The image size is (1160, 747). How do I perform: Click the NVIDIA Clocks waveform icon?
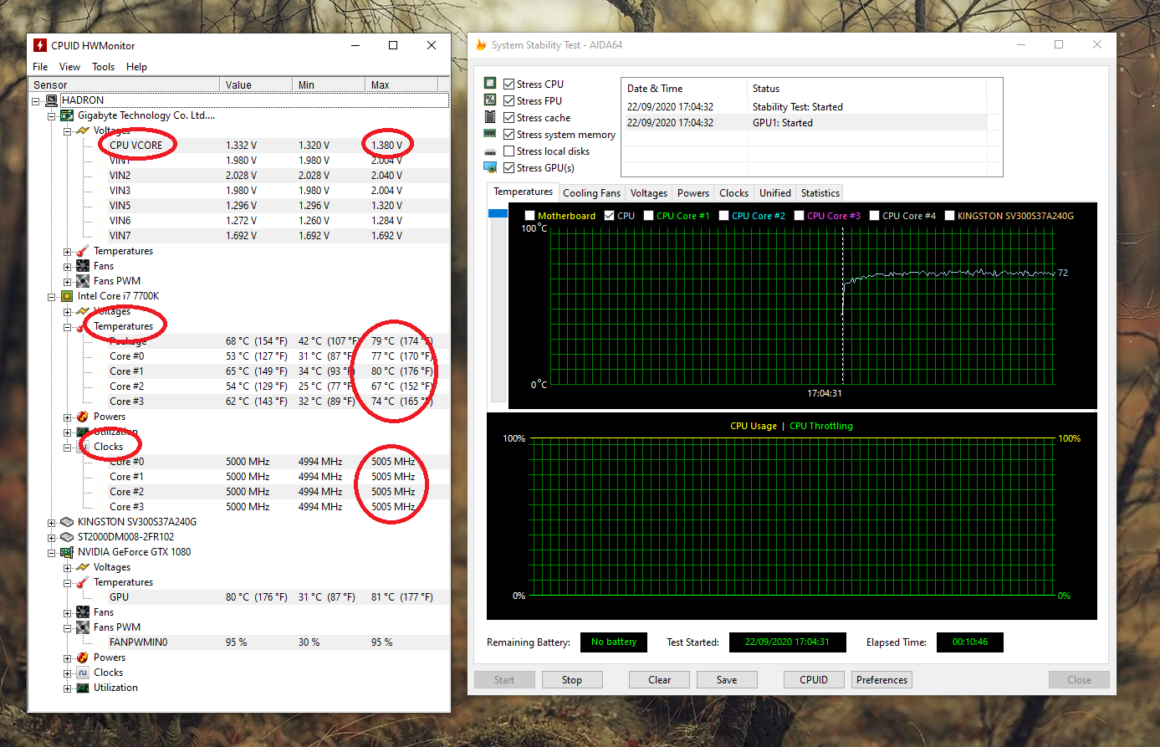tap(83, 673)
